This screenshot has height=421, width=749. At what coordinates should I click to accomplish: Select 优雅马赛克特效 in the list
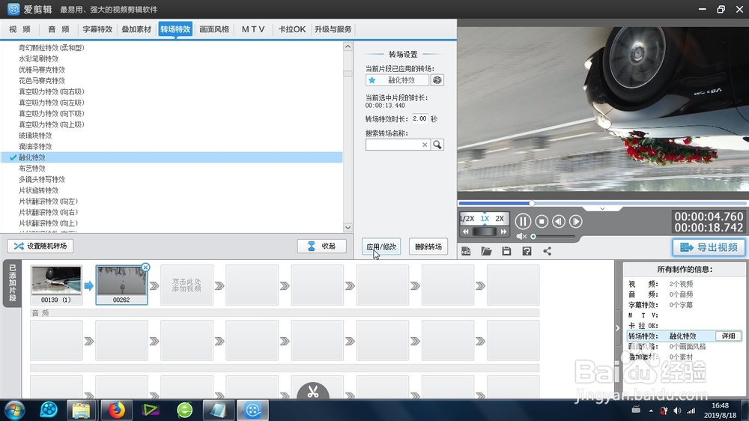[x=42, y=70]
